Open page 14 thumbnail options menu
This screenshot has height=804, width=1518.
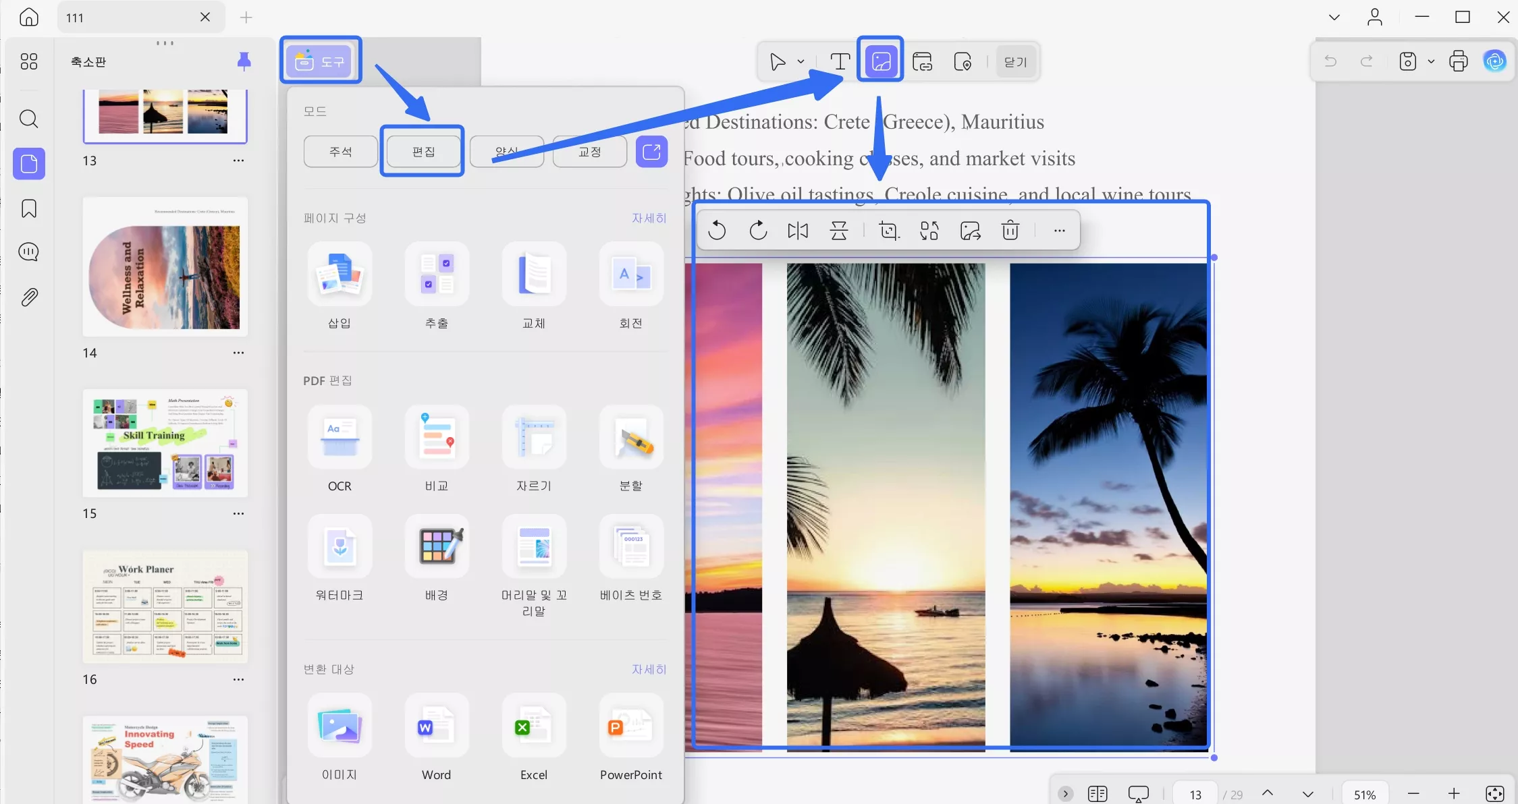tap(238, 353)
